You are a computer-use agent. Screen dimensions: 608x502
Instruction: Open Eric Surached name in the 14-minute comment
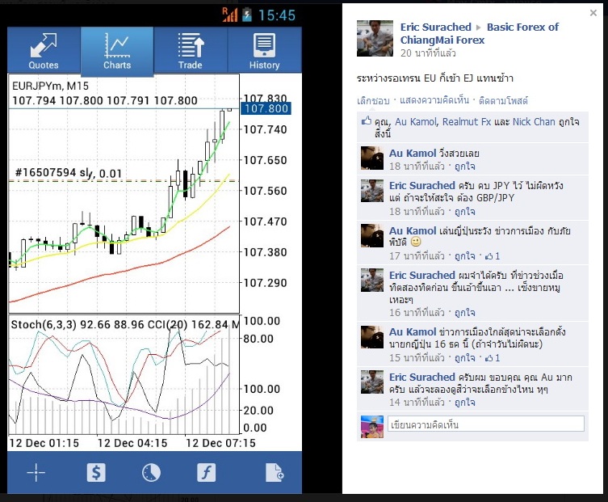click(421, 377)
